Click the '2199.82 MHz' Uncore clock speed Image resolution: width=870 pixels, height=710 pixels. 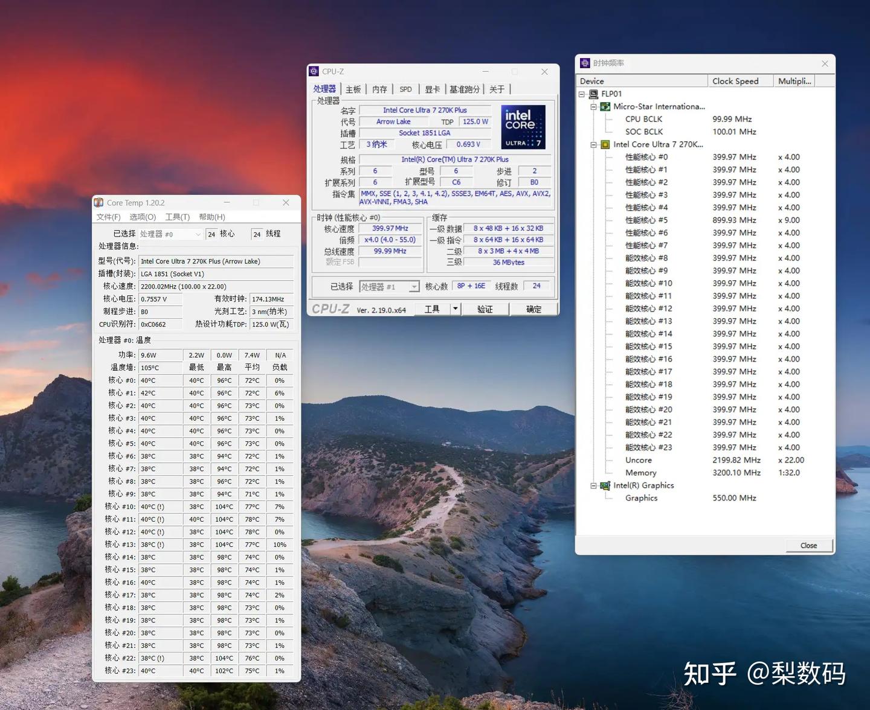tap(736, 460)
